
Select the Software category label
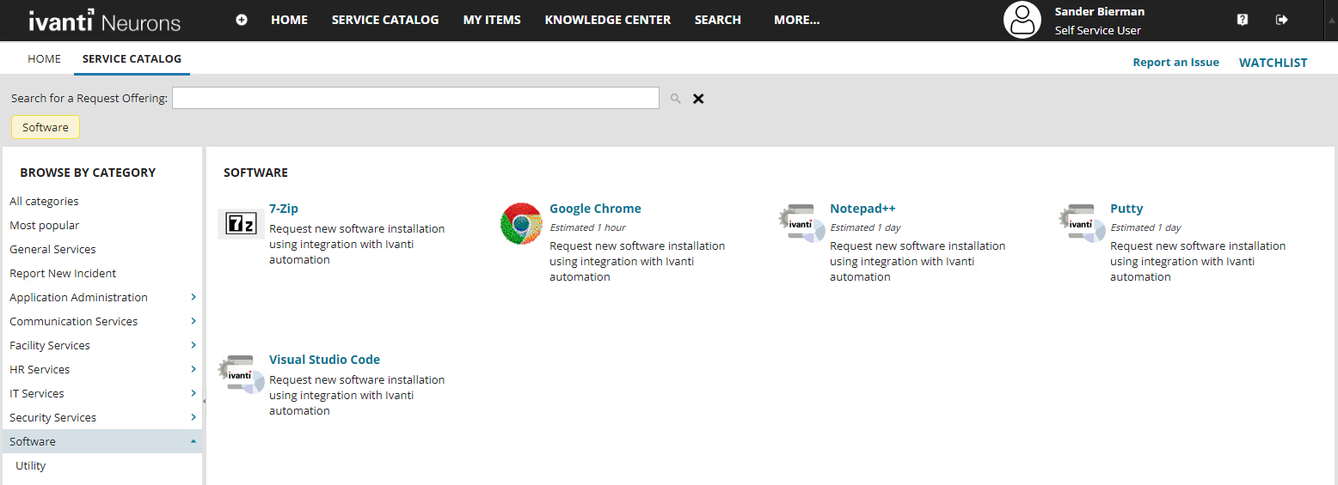(32, 441)
